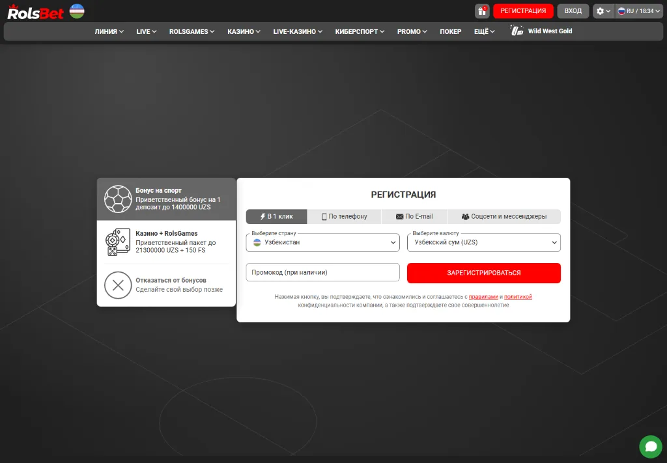Screen dimensions: 667x463
Task: Open the settings gear menu
Action: pyautogui.click(x=604, y=11)
